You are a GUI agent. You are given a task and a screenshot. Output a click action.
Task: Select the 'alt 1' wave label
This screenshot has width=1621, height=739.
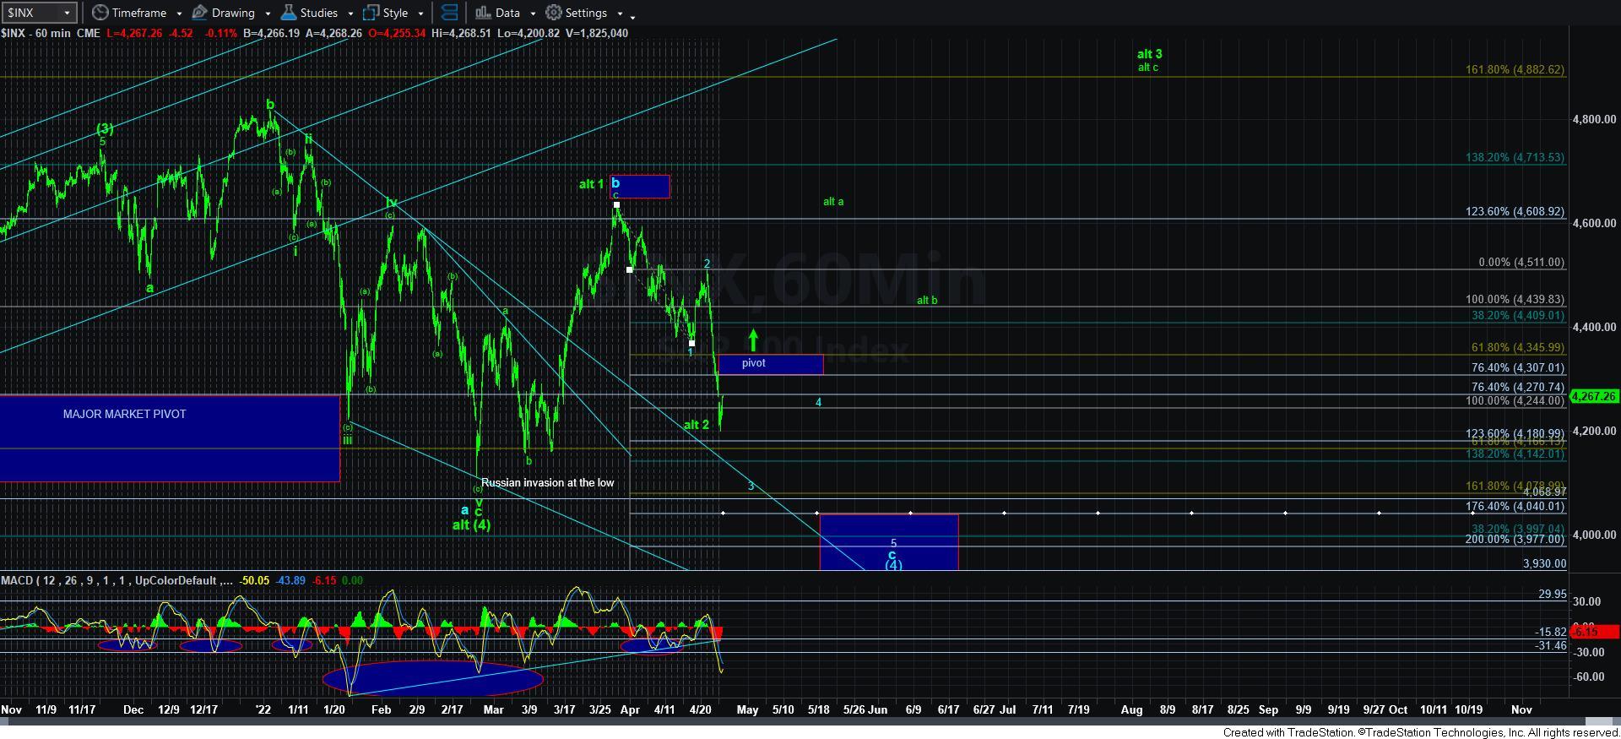(x=591, y=184)
